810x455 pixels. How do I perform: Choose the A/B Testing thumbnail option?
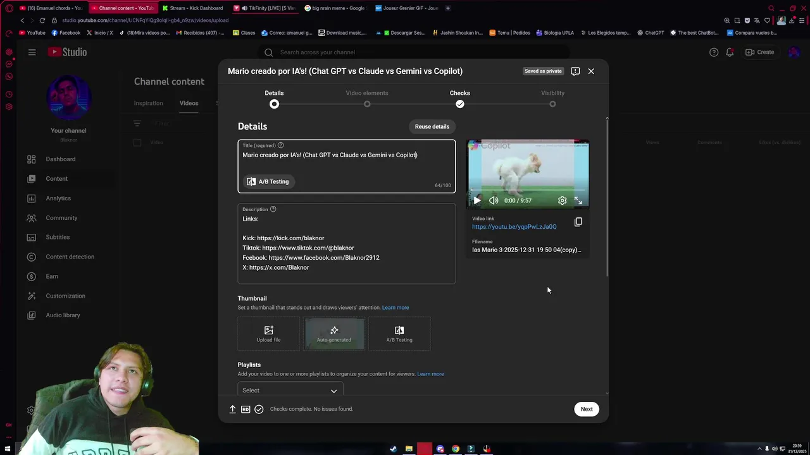399,334
